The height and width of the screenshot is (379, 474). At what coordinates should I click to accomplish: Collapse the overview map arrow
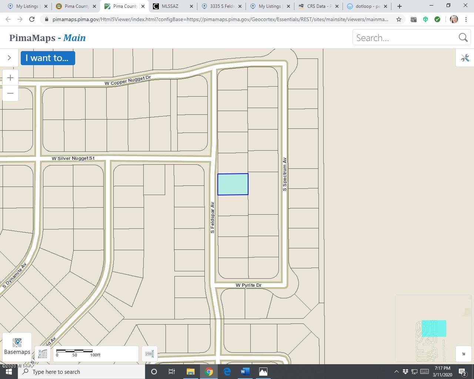pos(463,354)
